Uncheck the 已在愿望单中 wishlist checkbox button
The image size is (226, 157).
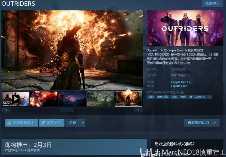(x=22, y=123)
